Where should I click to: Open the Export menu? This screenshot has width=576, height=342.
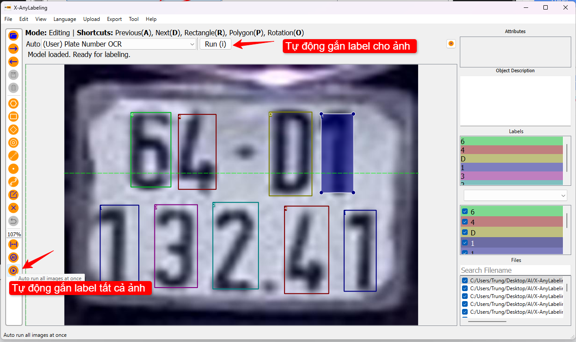point(114,19)
